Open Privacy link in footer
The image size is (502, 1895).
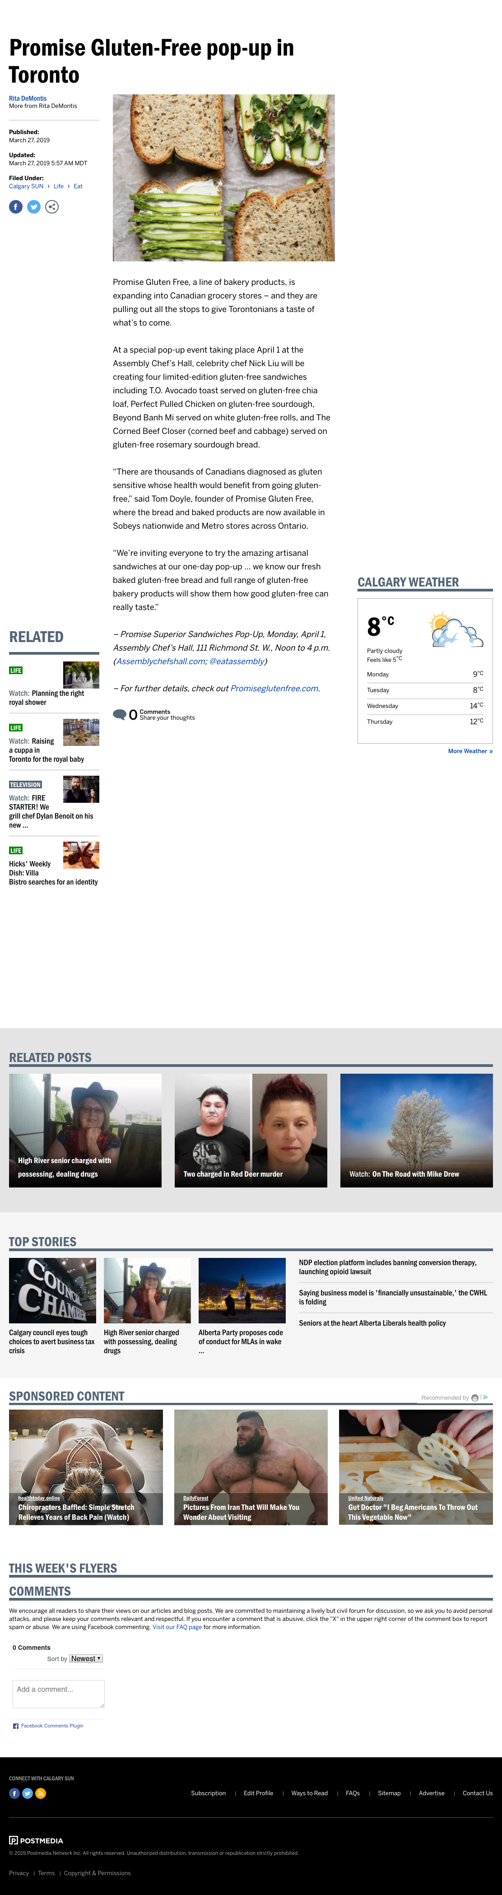19,1873
